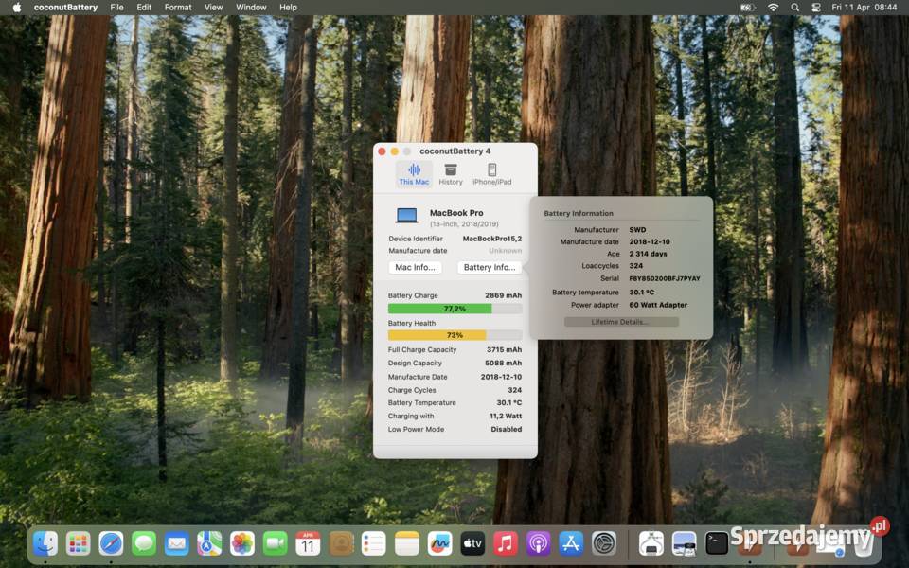
Task: Open Reminders from the Dock
Action: (373, 543)
